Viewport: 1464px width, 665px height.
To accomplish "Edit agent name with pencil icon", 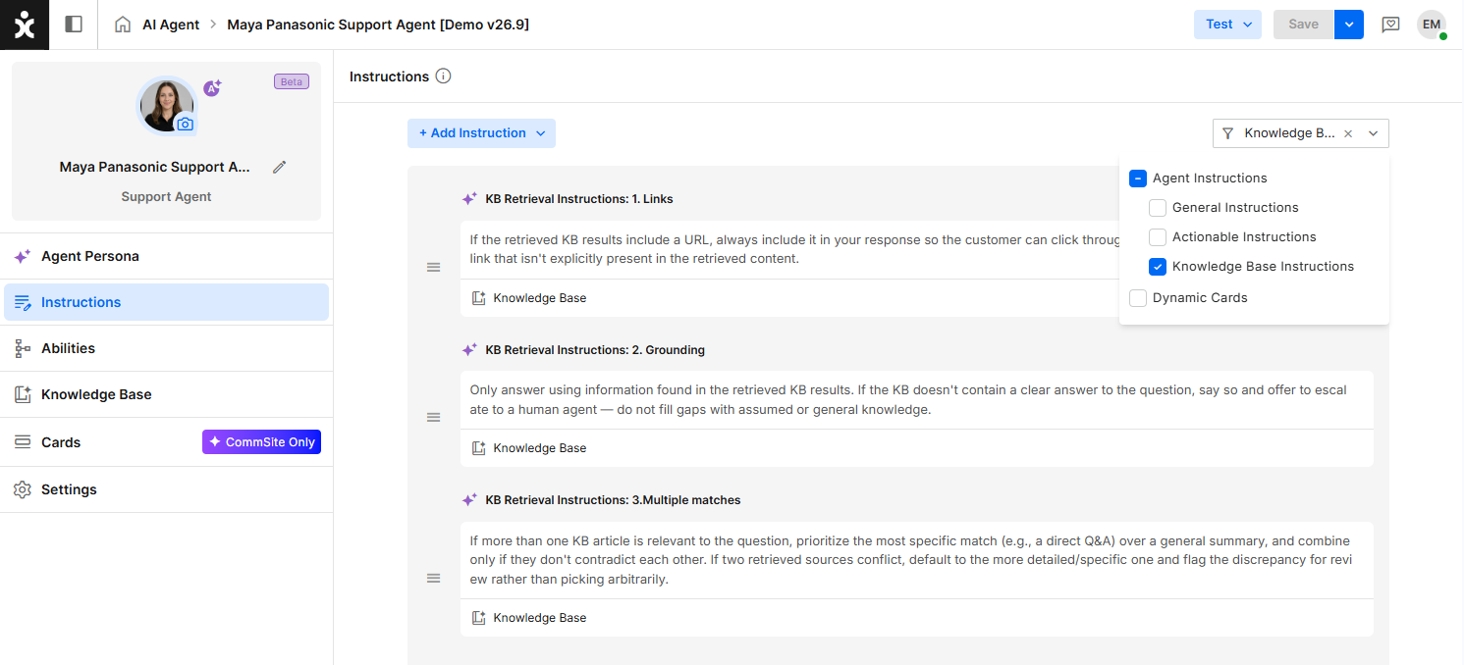I will 279,167.
